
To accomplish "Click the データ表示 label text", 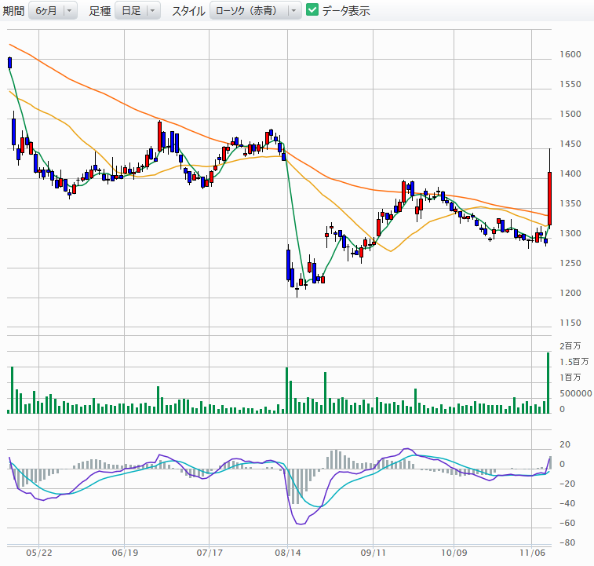I will coord(346,11).
